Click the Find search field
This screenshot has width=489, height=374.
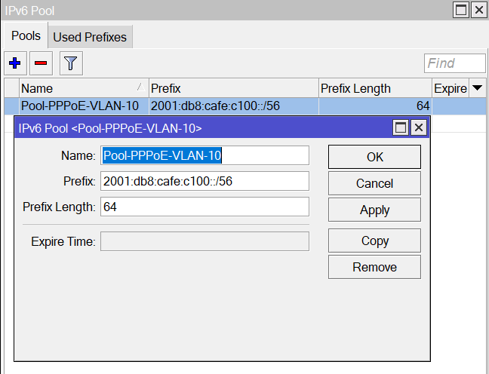(x=455, y=63)
